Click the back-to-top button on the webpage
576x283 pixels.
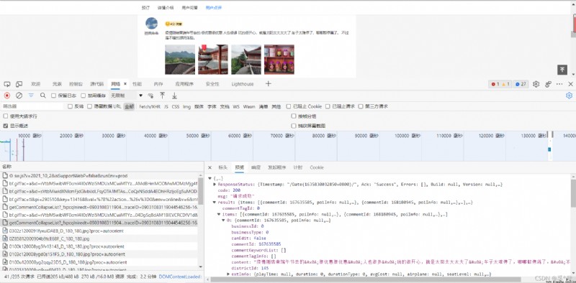pyautogui.click(x=562, y=70)
